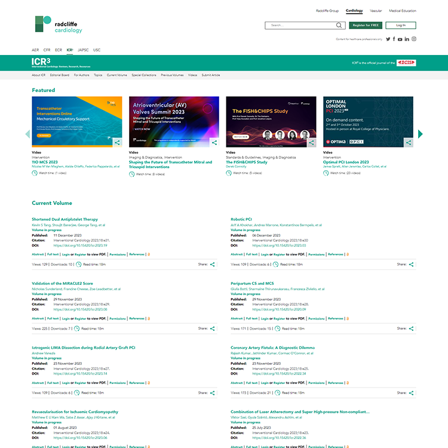Share the TIO MCS 2023 video

117,142
